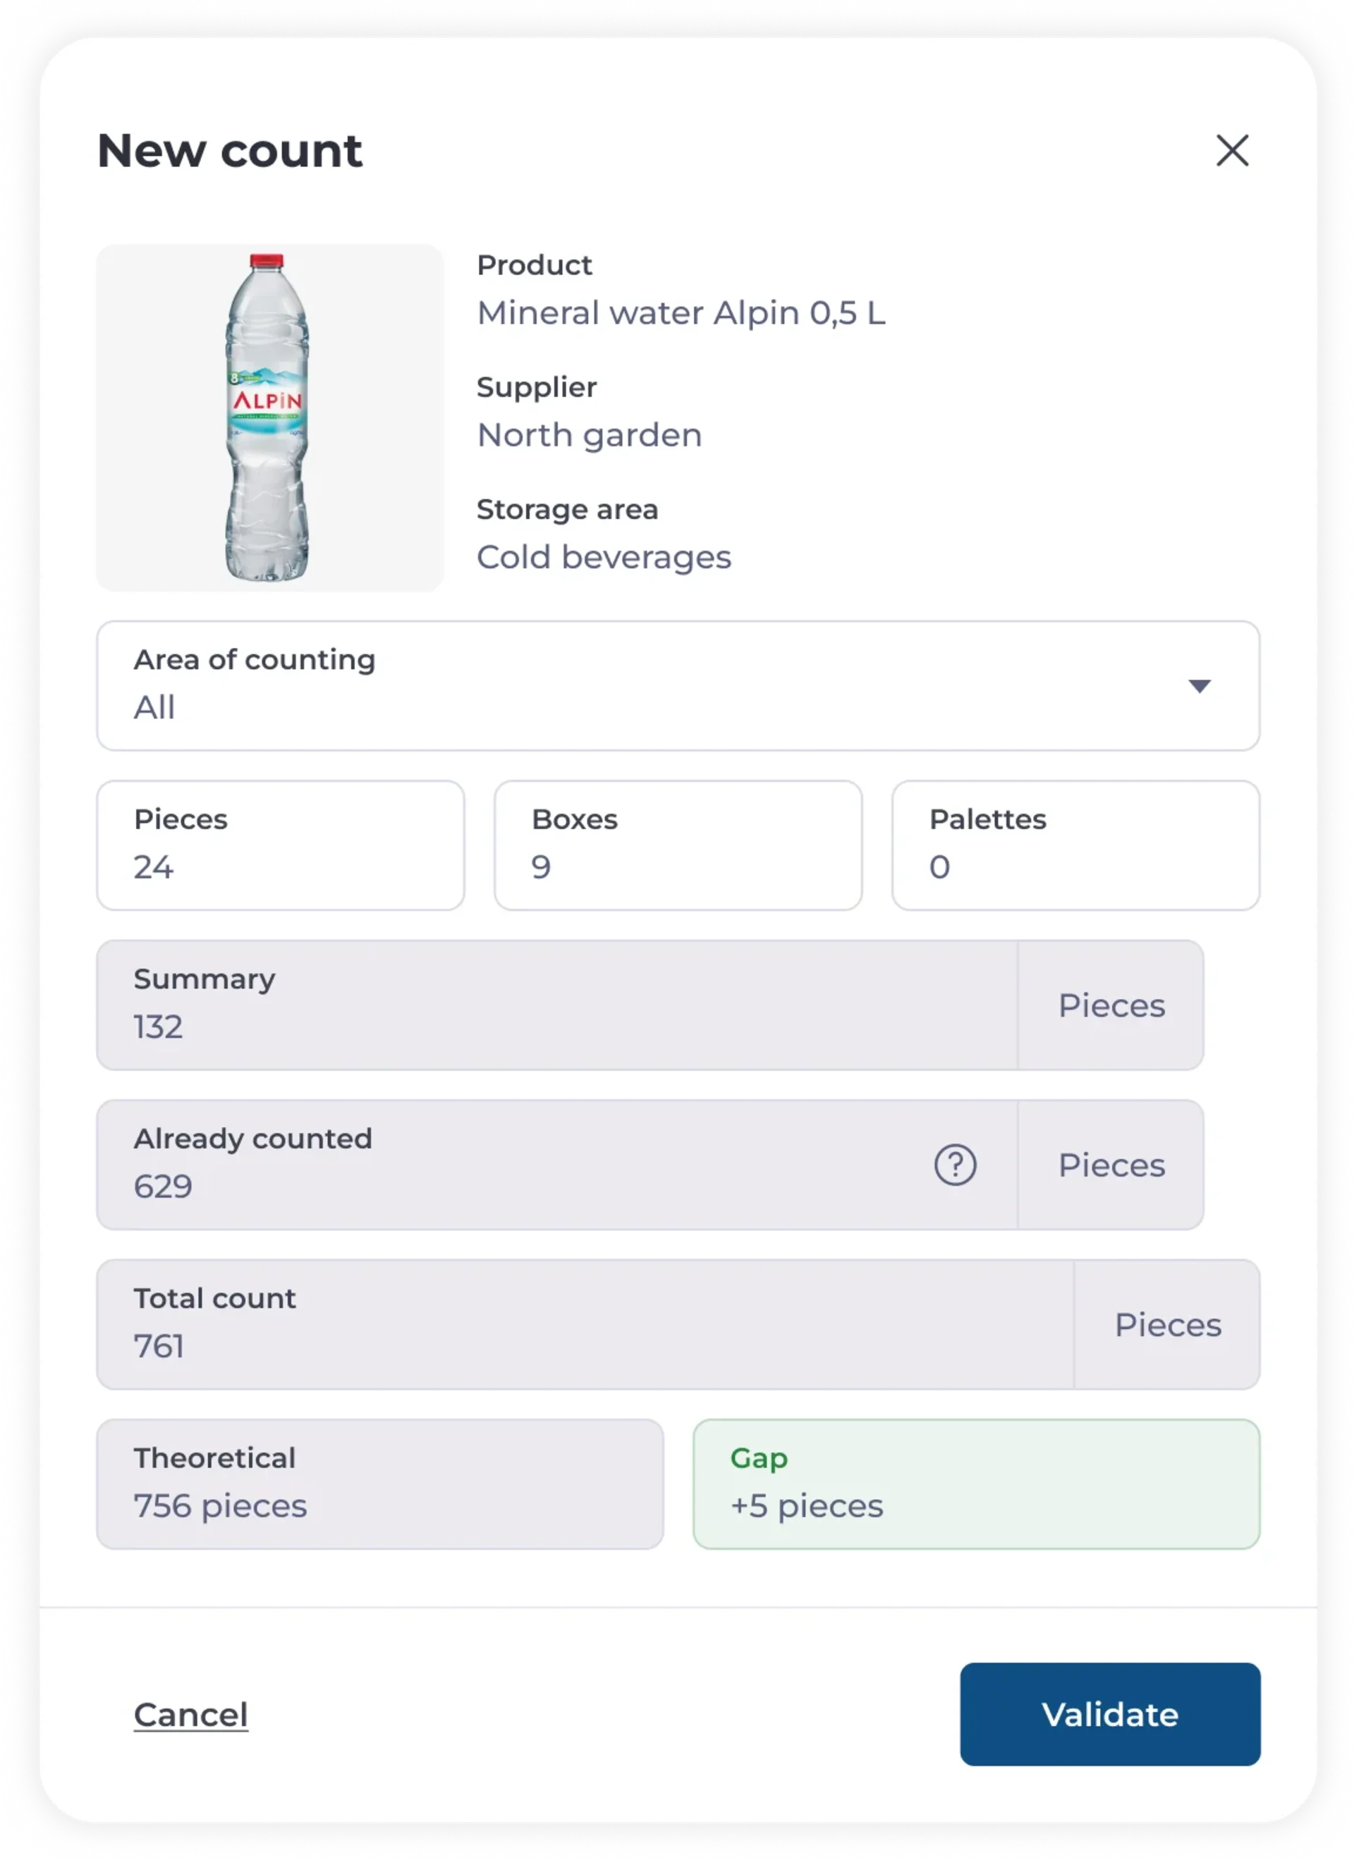Click the Alpin water bottle image
Viewport: 1354px width, 1860px height.
pyautogui.click(x=269, y=417)
